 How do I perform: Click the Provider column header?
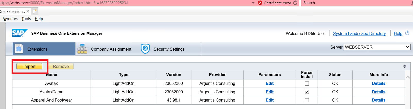coord(217,75)
